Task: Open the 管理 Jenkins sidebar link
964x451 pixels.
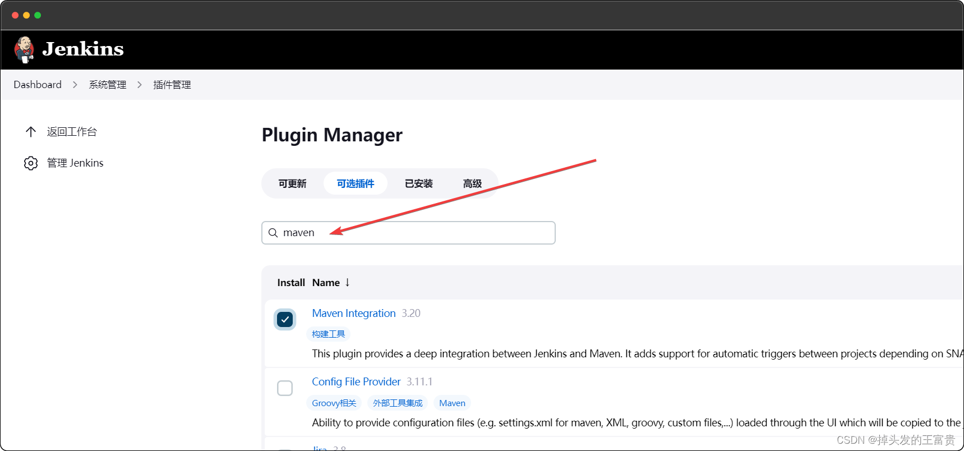Action: click(75, 163)
